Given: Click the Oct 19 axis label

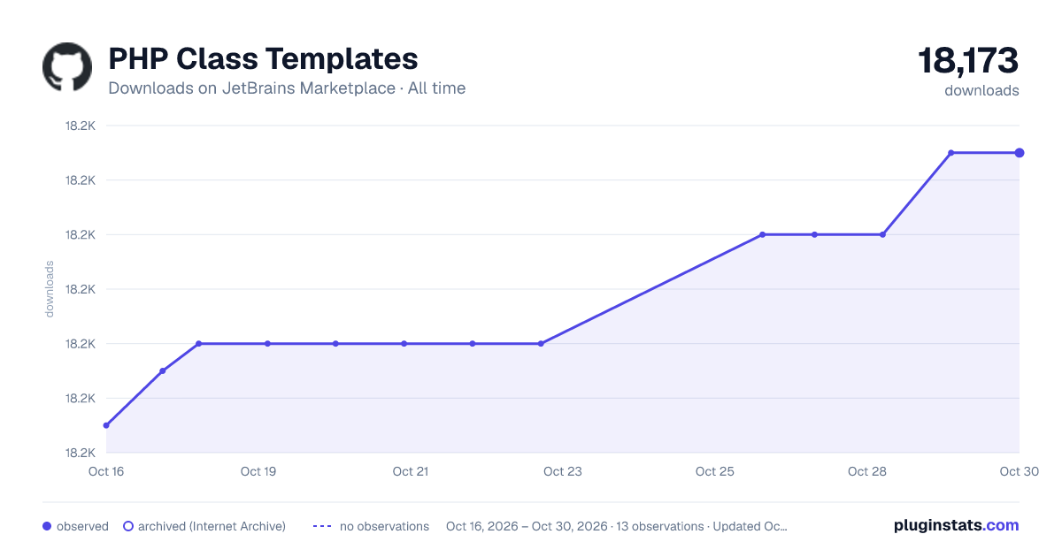Looking at the screenshot, I should 258,471.
